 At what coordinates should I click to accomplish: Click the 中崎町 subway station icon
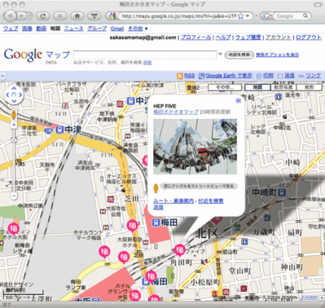(283, 192)
